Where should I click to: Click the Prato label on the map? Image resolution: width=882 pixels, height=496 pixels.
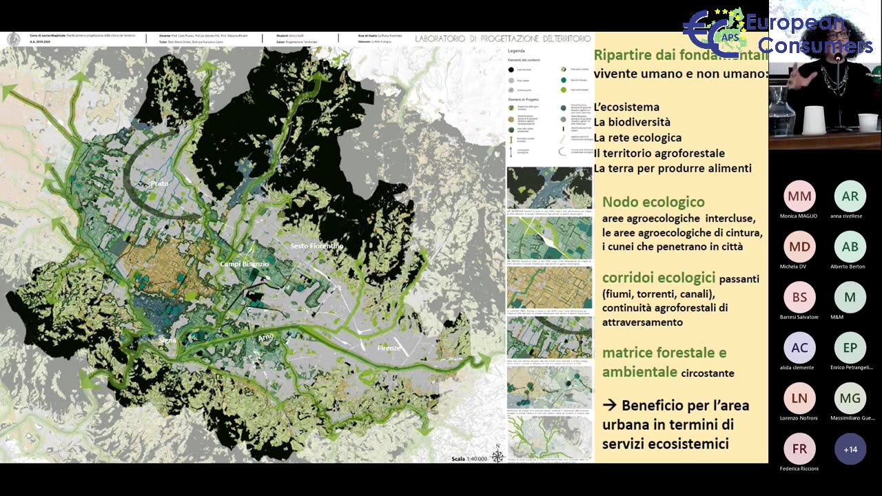point(160,184)
